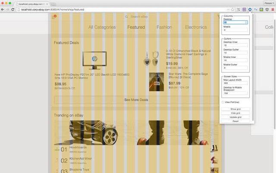The image size is (276, 173).
Task: Click the Hoverboards thumbnail at row's right
Action: click(x=214, y=149)
